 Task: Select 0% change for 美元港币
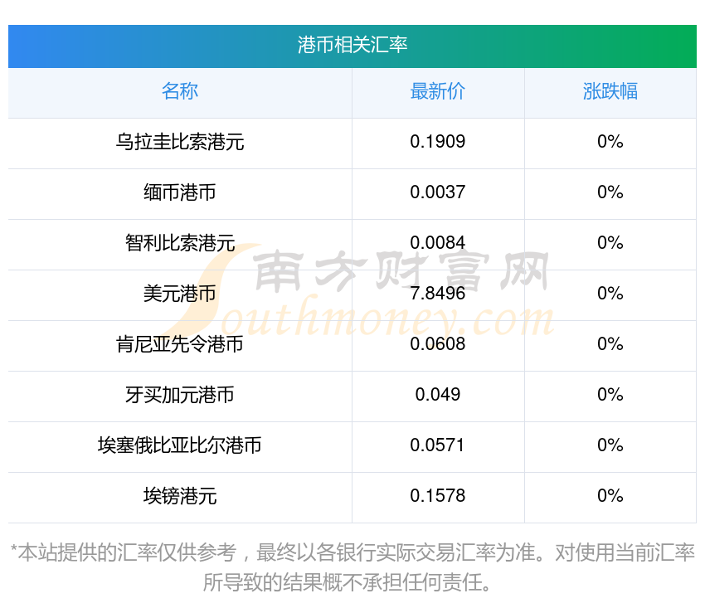pos(610,294)
